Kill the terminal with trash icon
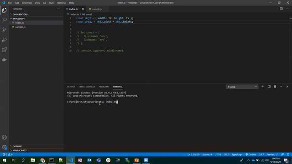 [275, 87]
